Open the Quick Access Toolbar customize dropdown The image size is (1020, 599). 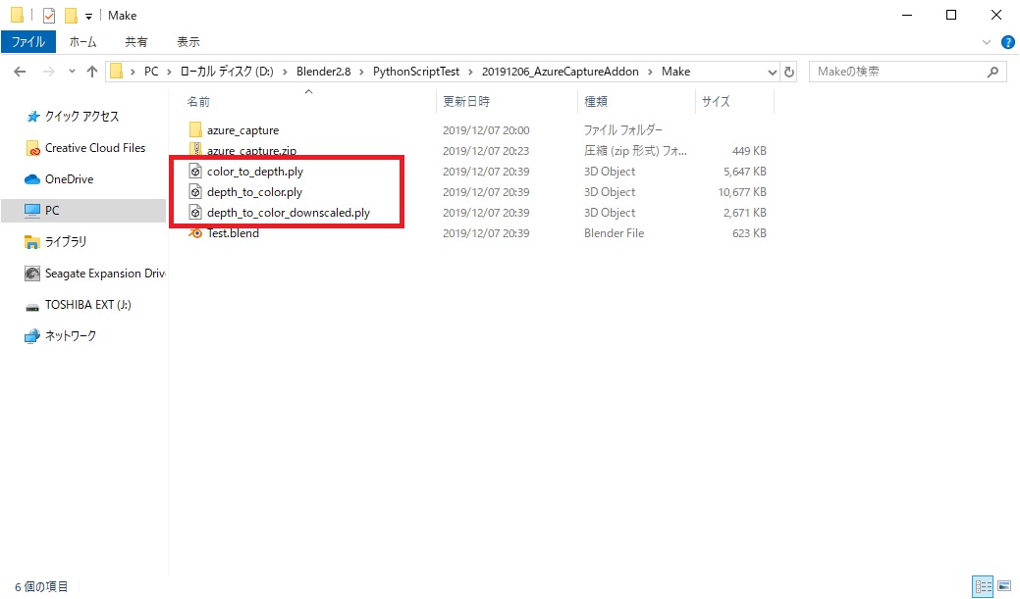click(88, 16)
